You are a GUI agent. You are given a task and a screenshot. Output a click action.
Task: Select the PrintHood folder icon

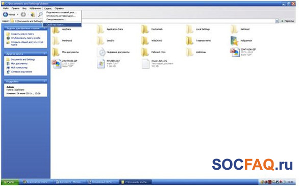click(56, 41)
